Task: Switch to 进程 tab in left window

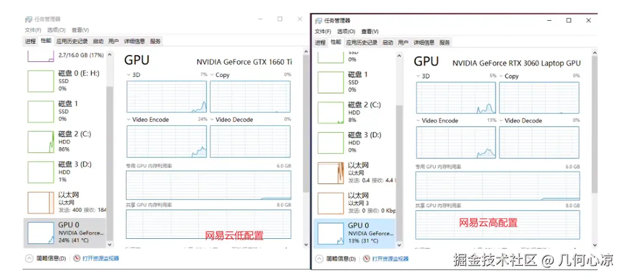Action: (30, 41)
